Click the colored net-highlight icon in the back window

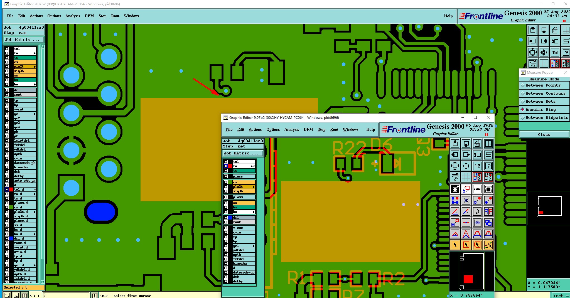click(555, 63)
